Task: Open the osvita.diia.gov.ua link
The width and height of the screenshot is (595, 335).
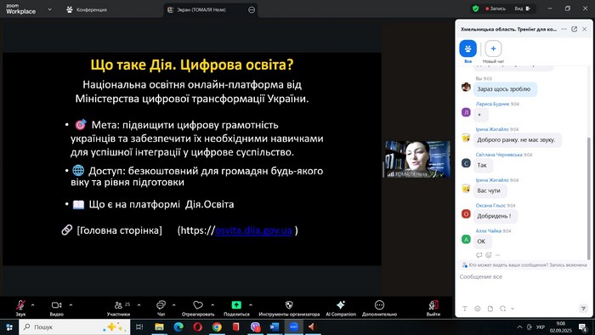Action: pos(254,230)
